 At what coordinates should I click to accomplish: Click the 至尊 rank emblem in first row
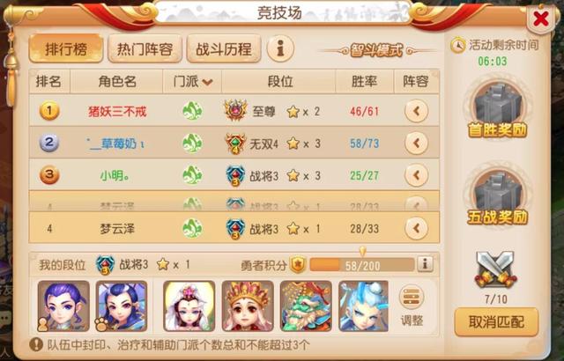(235, 110)
